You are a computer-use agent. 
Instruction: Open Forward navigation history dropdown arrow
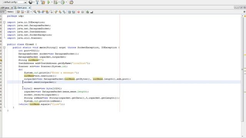[x=31, y=12]
